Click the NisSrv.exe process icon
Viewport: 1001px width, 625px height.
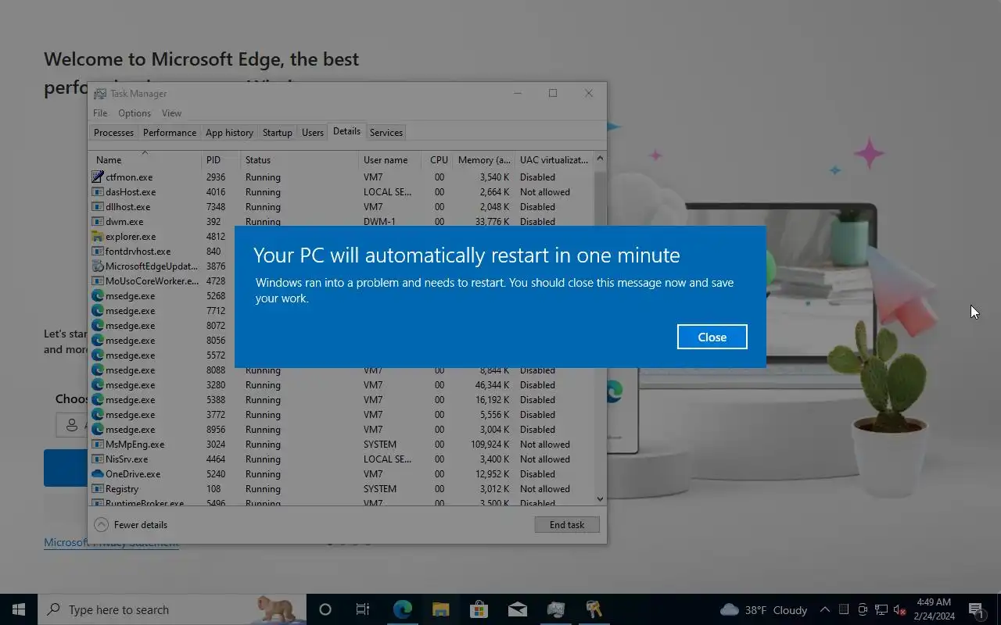point(98,459)
